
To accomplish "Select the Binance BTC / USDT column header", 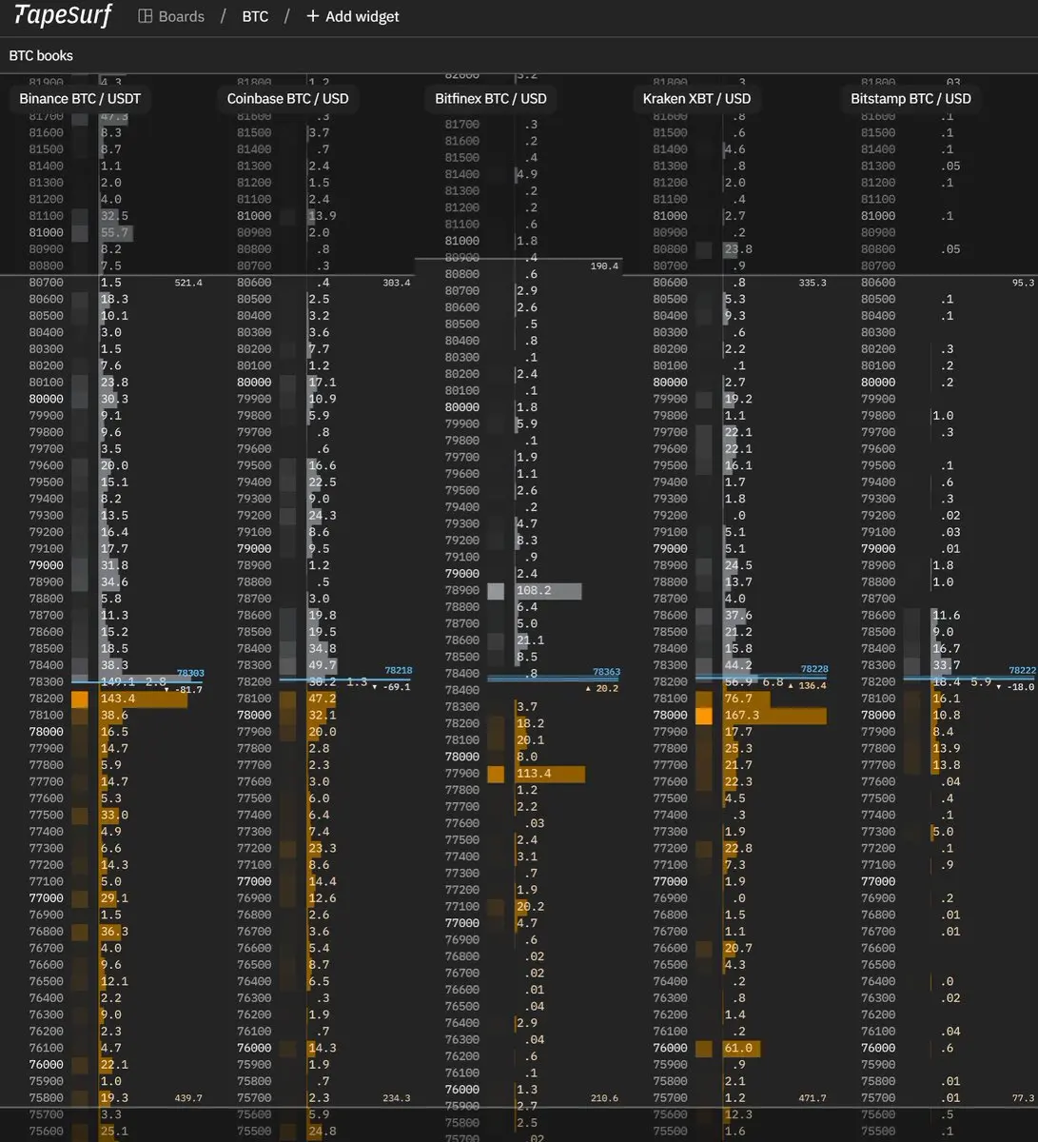I will 80,98.
